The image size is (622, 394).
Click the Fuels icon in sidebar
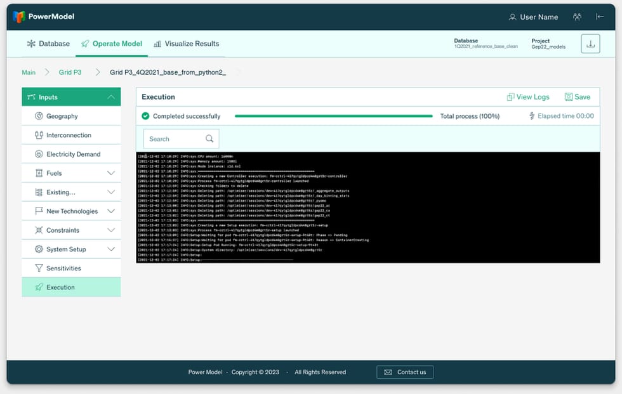click(39, 173)
